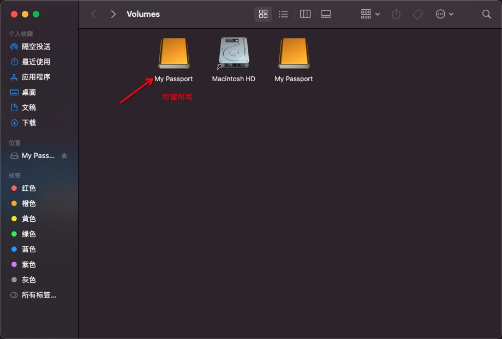This screenshot has width=502, height=339.
Task: Switch to column view
Action: click(x=305, y=14)
